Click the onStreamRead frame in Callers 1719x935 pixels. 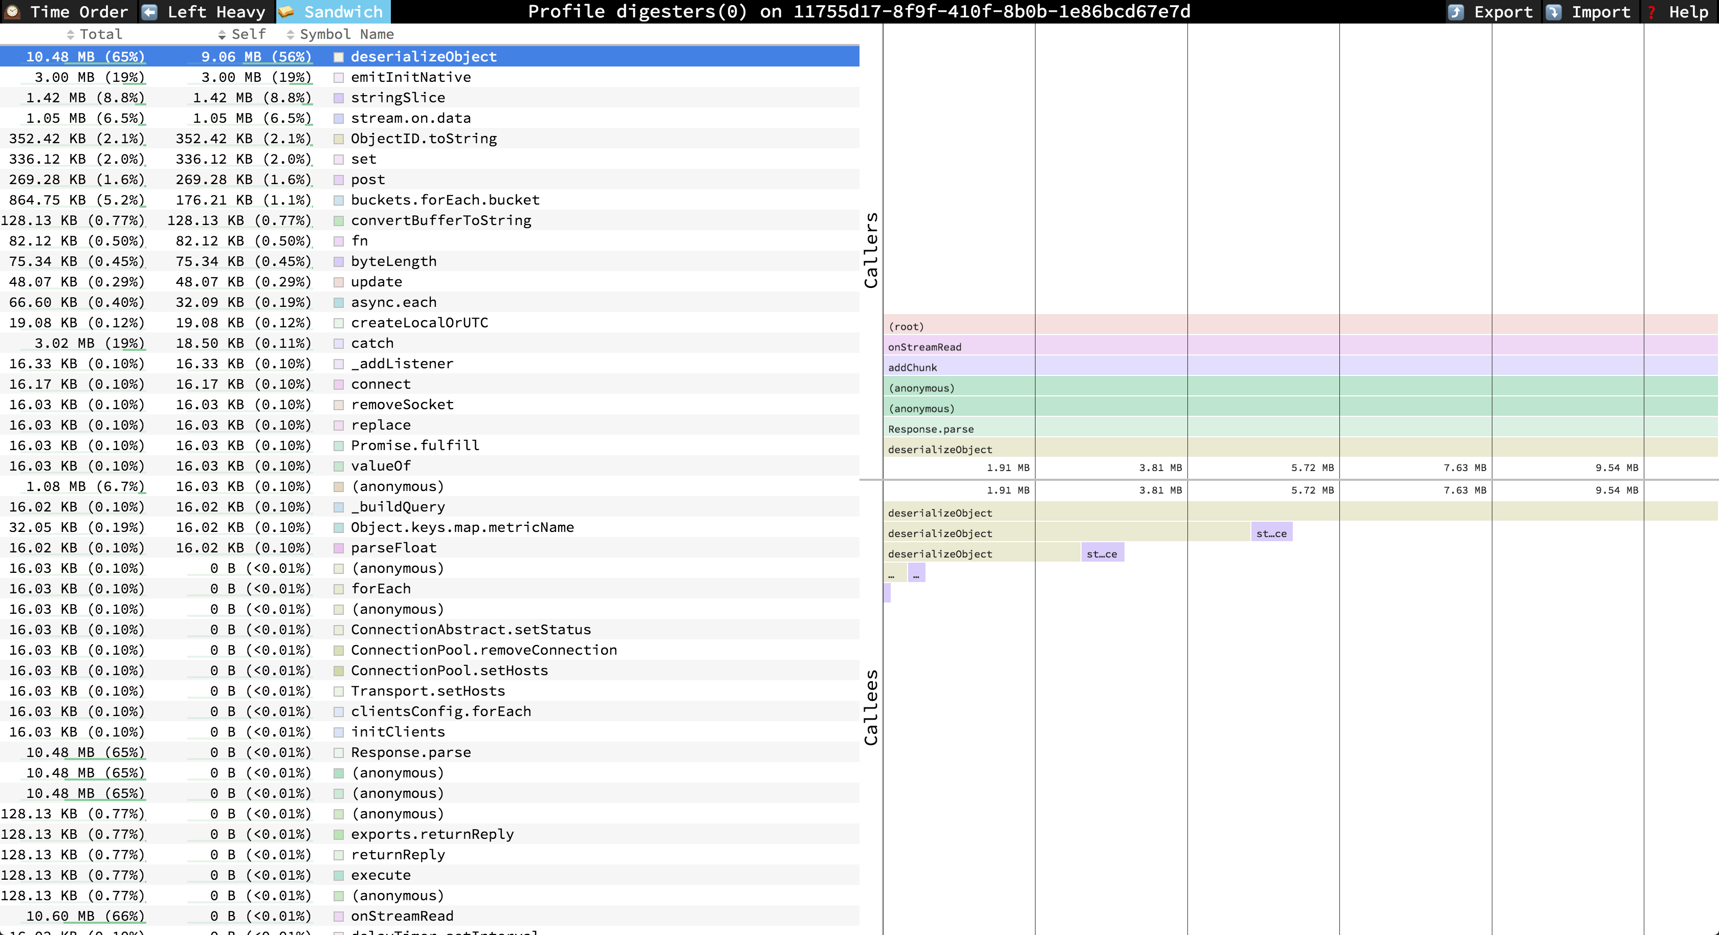pyautogui.click(x=924, y=347)
